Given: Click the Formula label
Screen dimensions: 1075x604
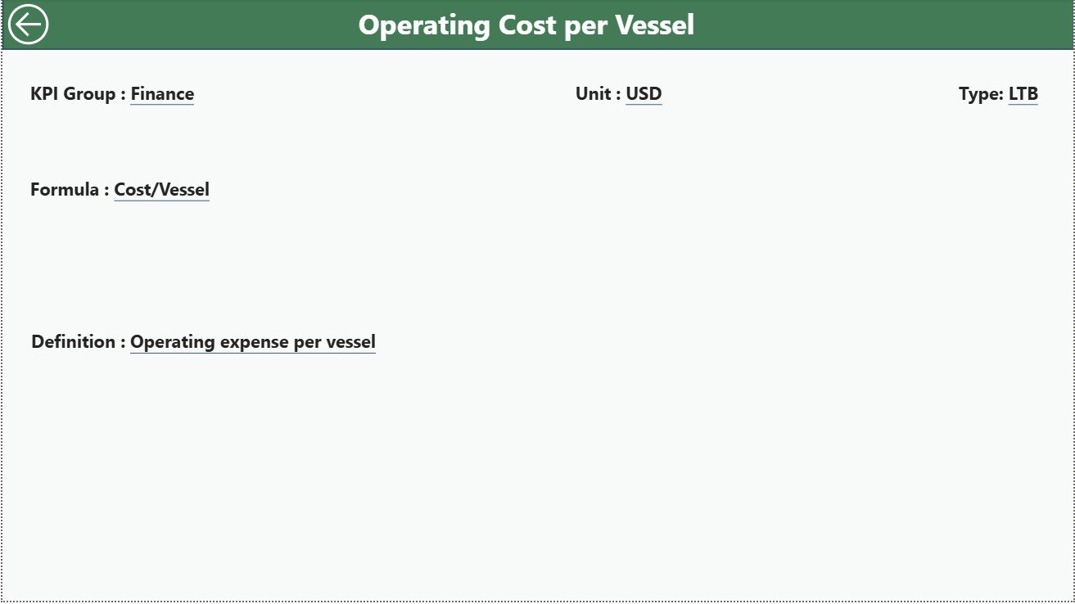Looking at the screenshot, I should click(x=66, y=189).
